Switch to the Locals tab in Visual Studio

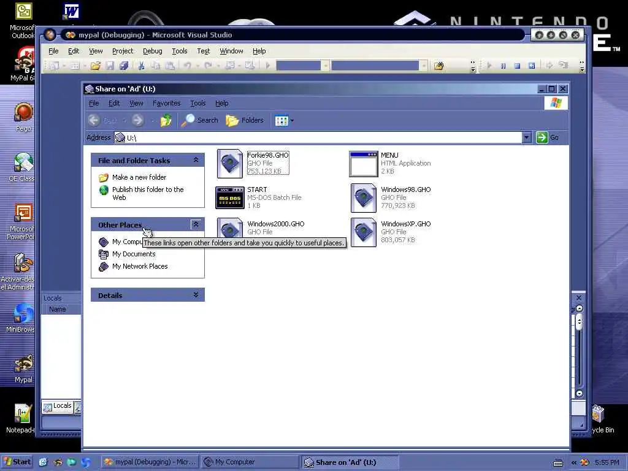click(58, 406)
